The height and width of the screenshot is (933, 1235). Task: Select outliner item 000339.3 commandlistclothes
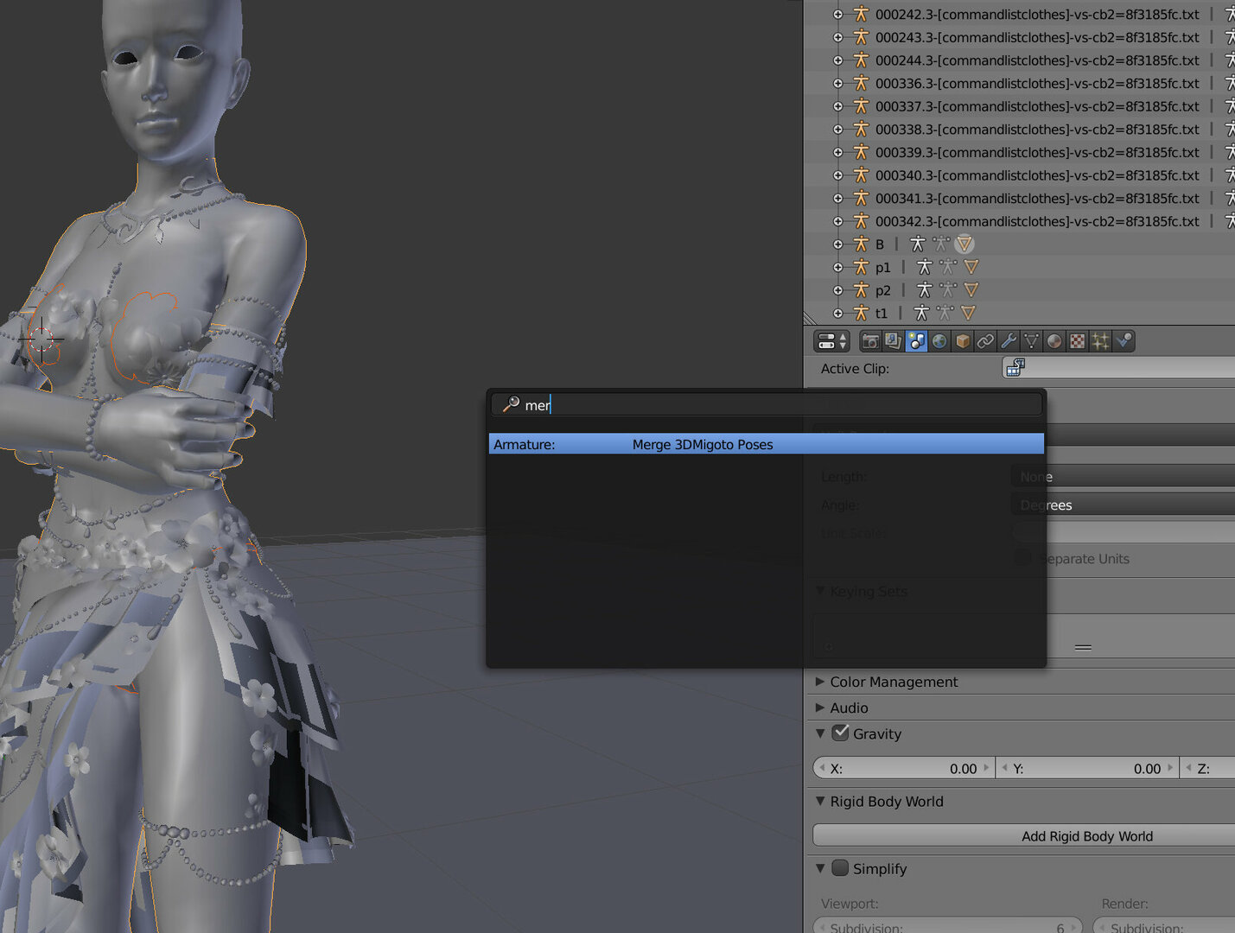pyautogui.click(x=1037, y=152)
